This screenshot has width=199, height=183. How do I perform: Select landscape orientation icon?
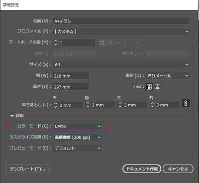point(157,87)
